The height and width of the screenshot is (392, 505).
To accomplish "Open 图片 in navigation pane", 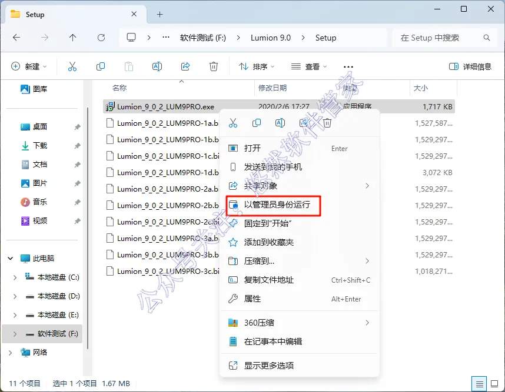I will (34, 183).
